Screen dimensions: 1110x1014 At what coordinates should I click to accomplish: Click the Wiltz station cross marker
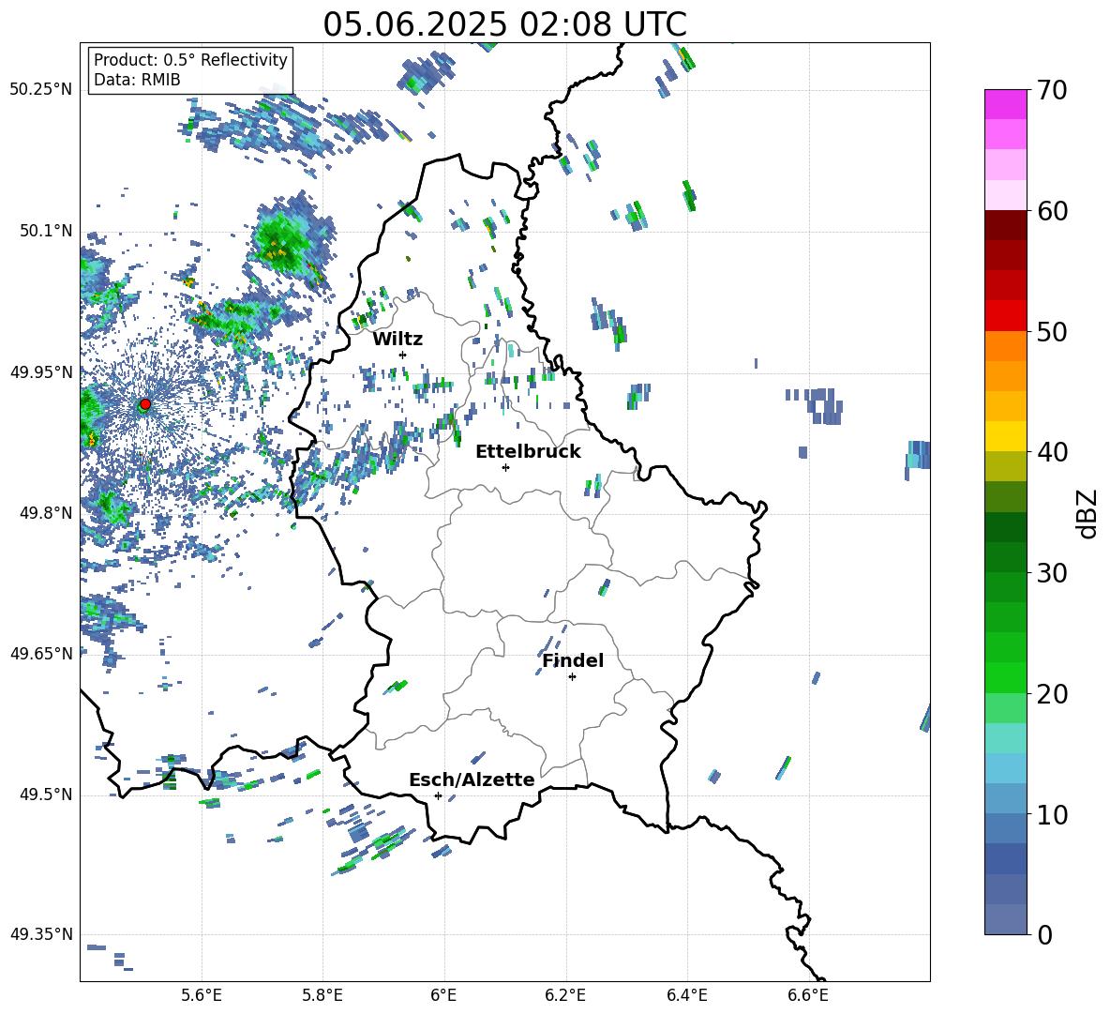[403, 355]
